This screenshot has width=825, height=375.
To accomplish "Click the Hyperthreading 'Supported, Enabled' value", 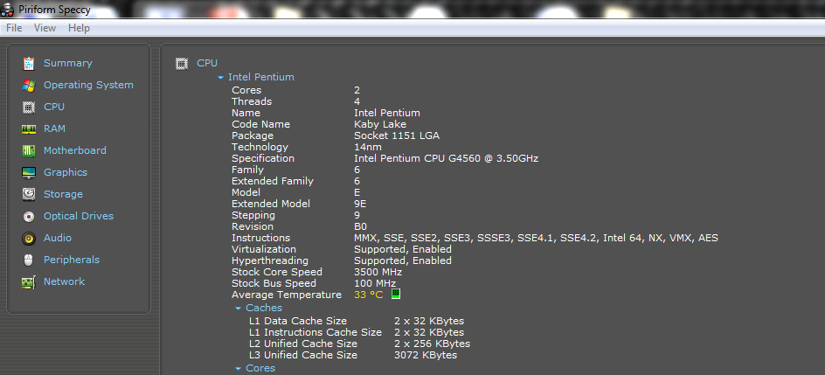I will pyautogui.click(x=403, y=260).
